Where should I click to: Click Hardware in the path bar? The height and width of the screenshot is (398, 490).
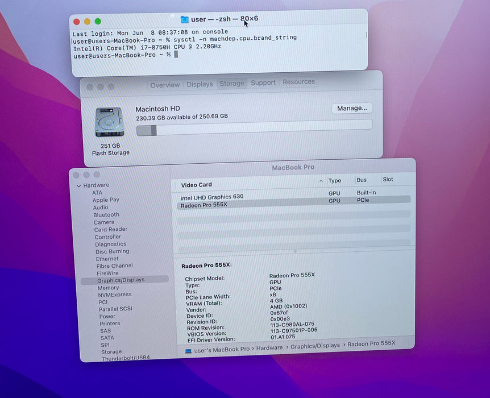click(x=269, y=347)
